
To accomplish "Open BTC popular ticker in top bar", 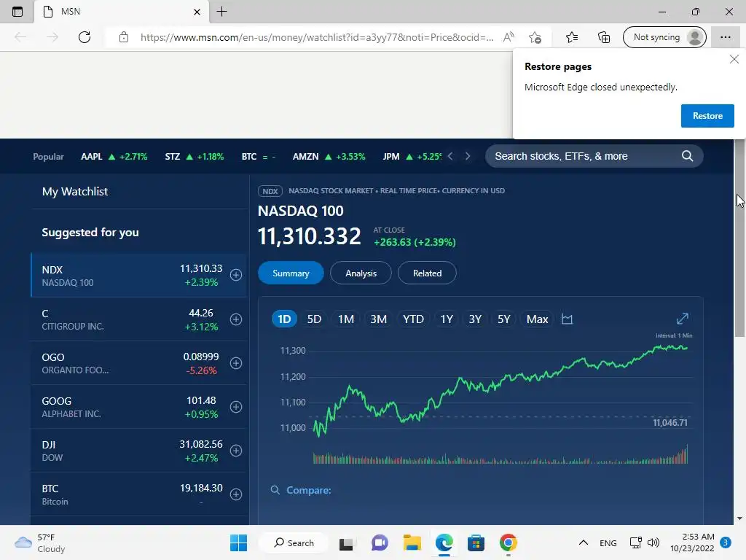I will tap(259, 156).
